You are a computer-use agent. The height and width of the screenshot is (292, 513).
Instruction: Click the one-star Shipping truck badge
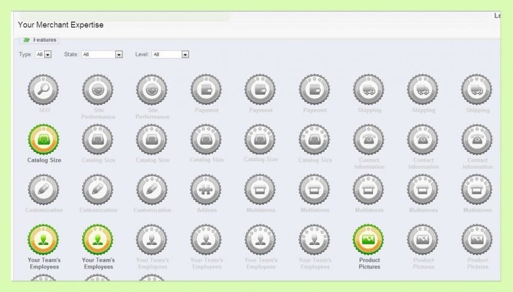pos(369,89)
